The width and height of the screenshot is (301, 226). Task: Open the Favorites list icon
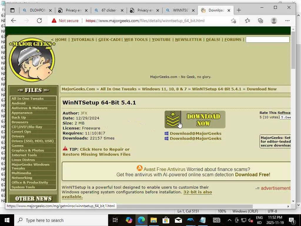pos(248,21)
